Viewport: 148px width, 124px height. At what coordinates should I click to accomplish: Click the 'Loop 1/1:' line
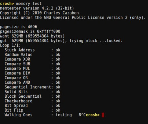(x=10, y=45)
